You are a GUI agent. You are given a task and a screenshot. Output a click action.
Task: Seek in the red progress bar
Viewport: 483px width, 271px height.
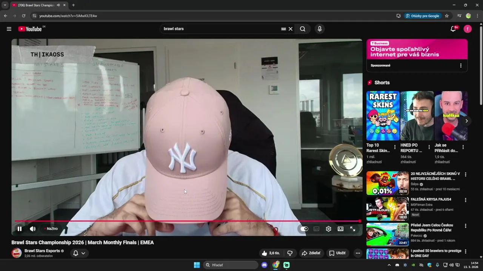point(188,221)
